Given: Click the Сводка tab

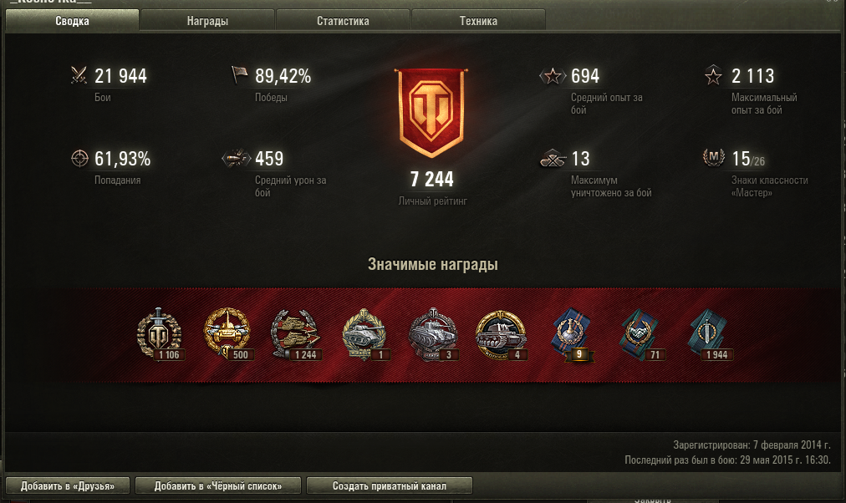Looking at the screenshot, I should click(x=72, y=21).
